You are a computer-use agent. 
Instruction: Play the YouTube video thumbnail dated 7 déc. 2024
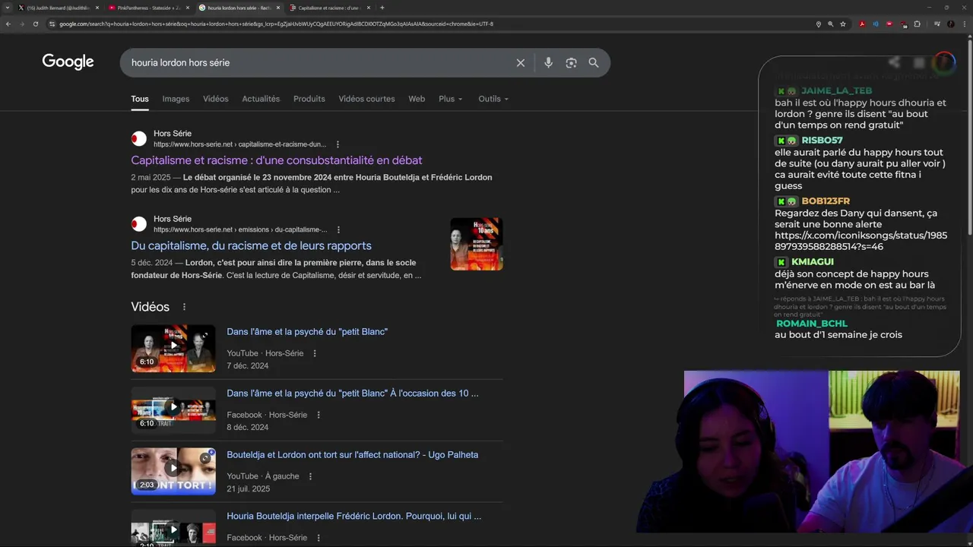(173, 349)
